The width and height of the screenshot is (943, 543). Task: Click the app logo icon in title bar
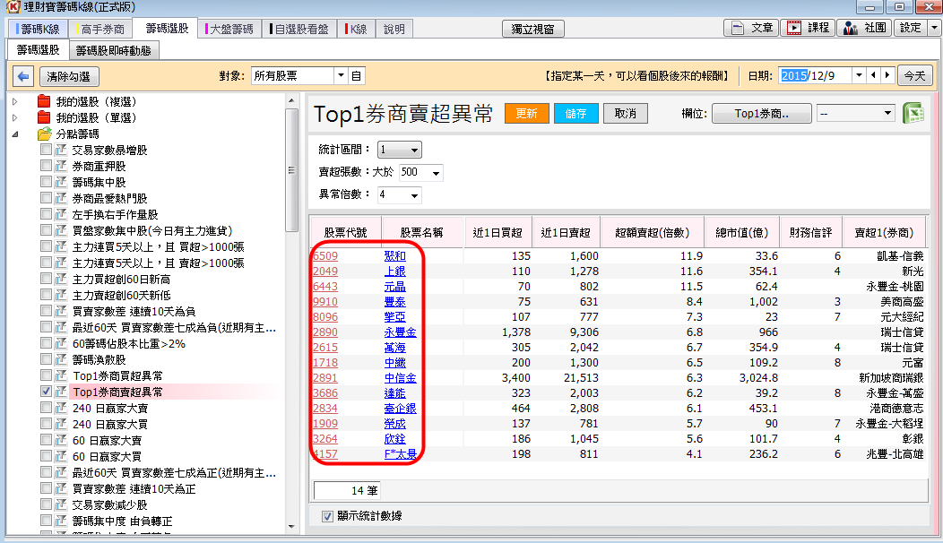(x=12, y=7)
